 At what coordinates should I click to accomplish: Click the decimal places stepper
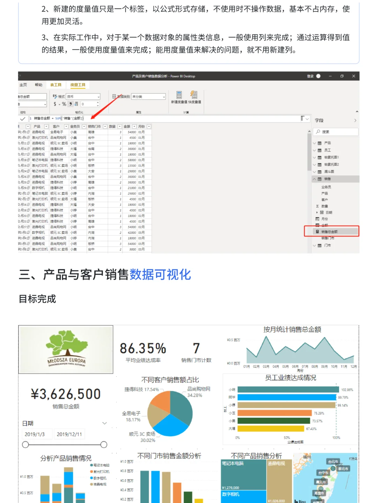click(97, 104)
